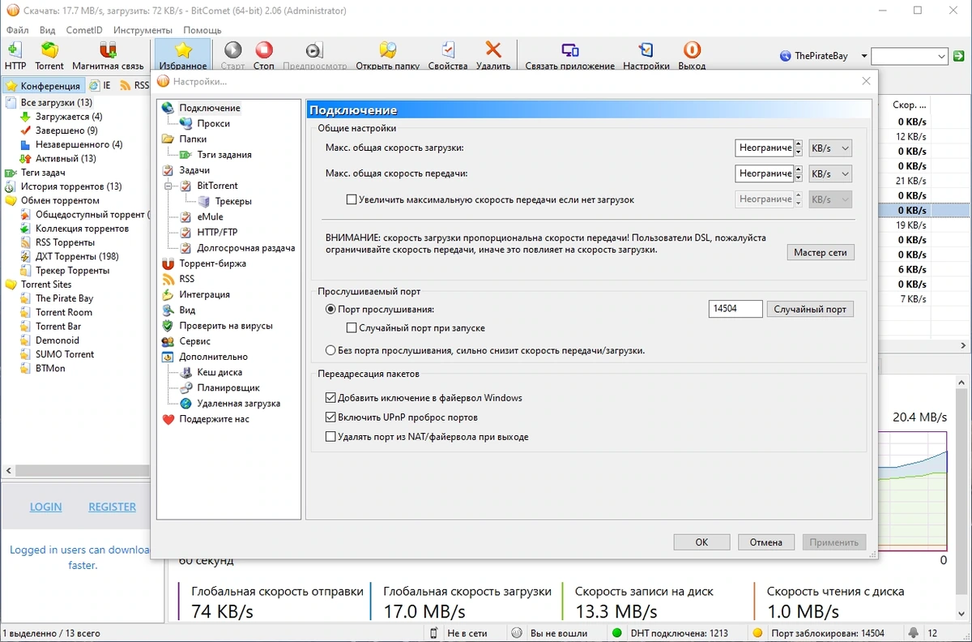Select ДХТ Торренты (198) in sidebar

point(77,256)
